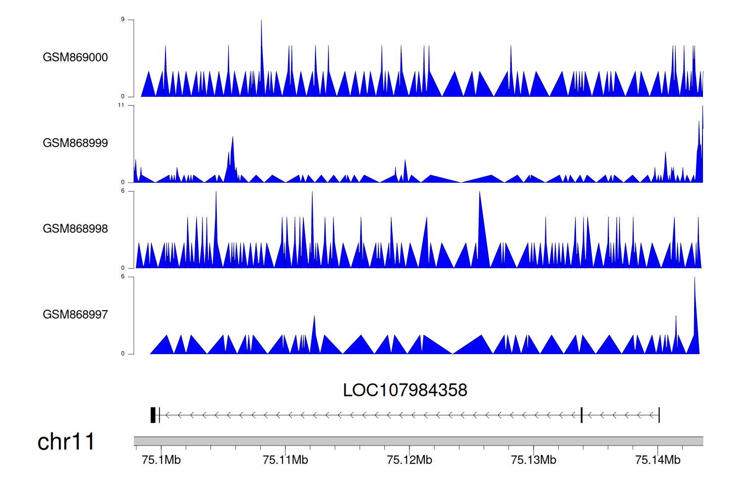
Task: Select the 75.12Mb position label
Action: point(409,460)
